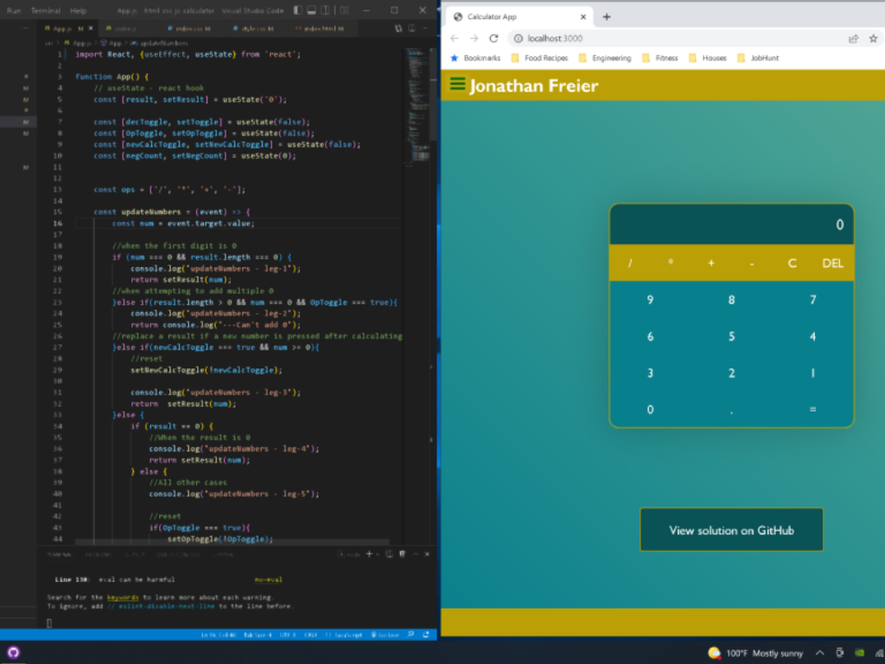
Task: Click the calculator's equals (=) button
Action: coord(812,409)
